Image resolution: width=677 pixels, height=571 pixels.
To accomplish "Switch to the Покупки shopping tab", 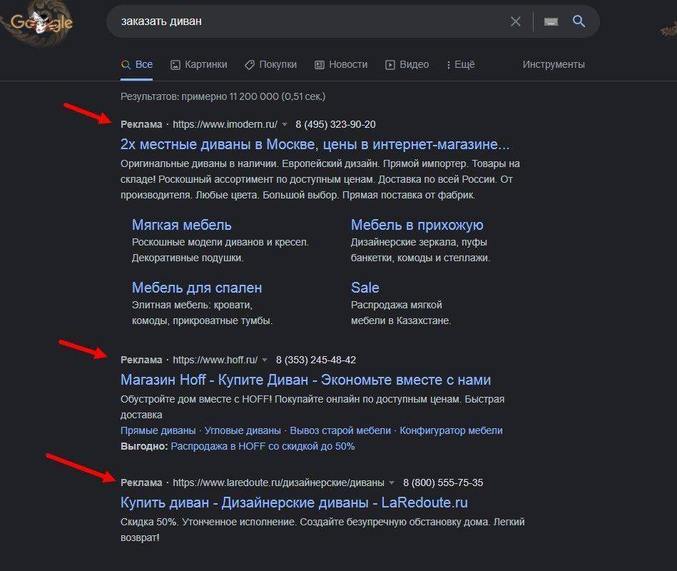I will [x=270, y=64].
